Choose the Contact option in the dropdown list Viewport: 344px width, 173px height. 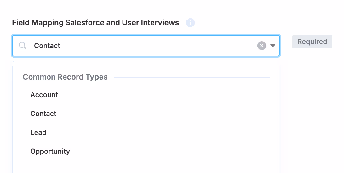pyautogui.click(x=43, y=114)
